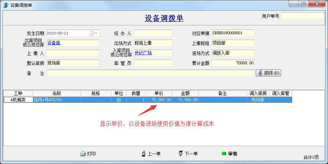Click the 单价 column header
Viewport: 328px width, 164px height.
[x=159, y=94]
